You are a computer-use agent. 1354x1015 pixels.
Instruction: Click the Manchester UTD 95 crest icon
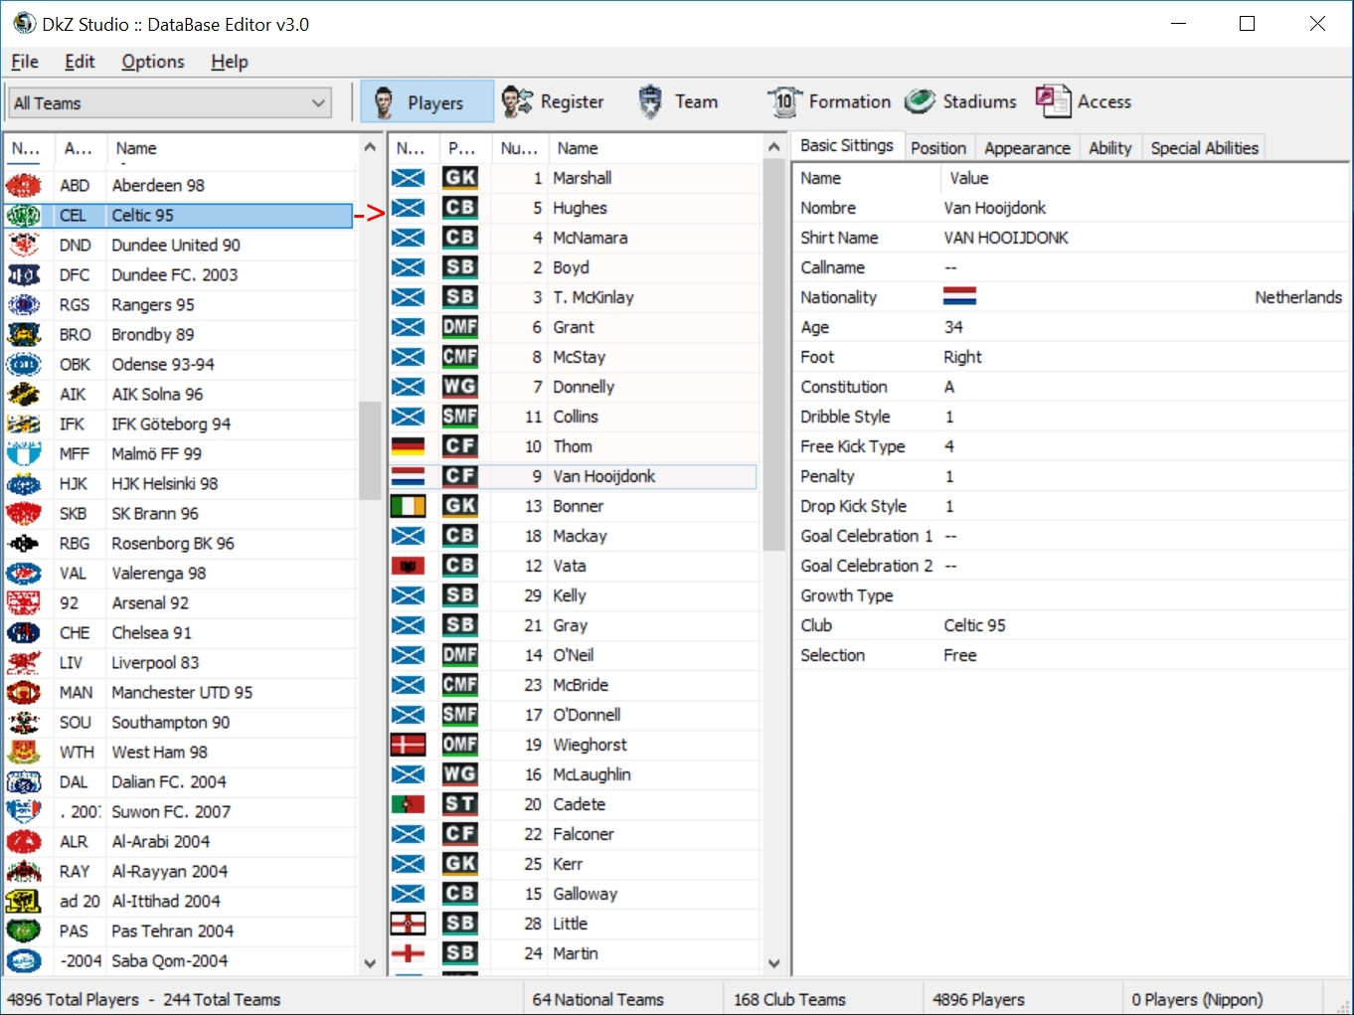click(24, 692)
